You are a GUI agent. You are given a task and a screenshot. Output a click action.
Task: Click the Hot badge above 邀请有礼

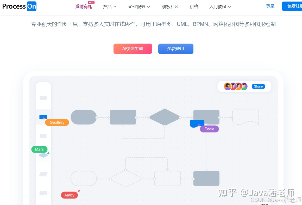pyautogui.click(x=91, y=3)
